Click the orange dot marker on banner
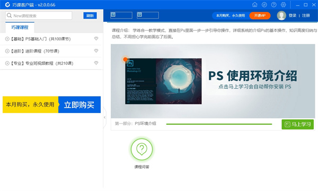This screenshot has height=191, width=318. coord(125,59)
